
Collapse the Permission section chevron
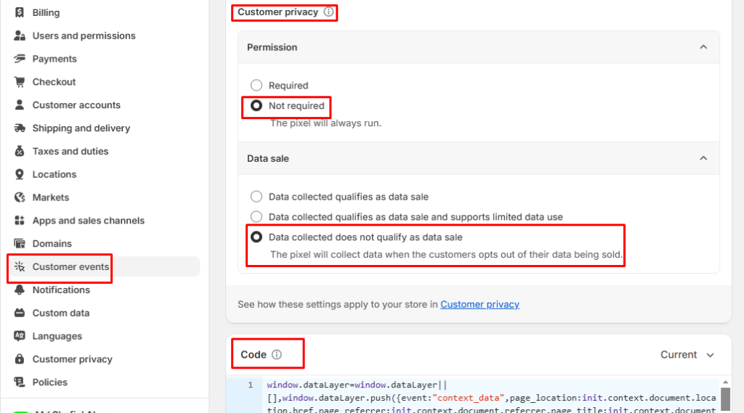point(703,47)
